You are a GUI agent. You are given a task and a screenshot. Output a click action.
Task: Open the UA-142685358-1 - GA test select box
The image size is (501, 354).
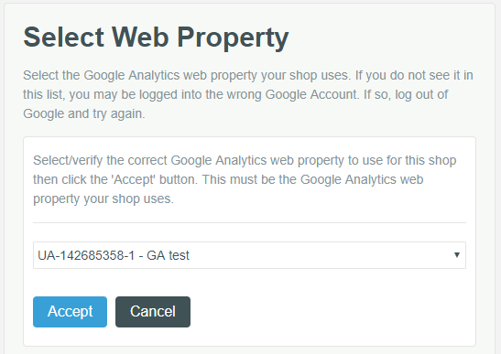pyautogui.click(x=249, y=255)
